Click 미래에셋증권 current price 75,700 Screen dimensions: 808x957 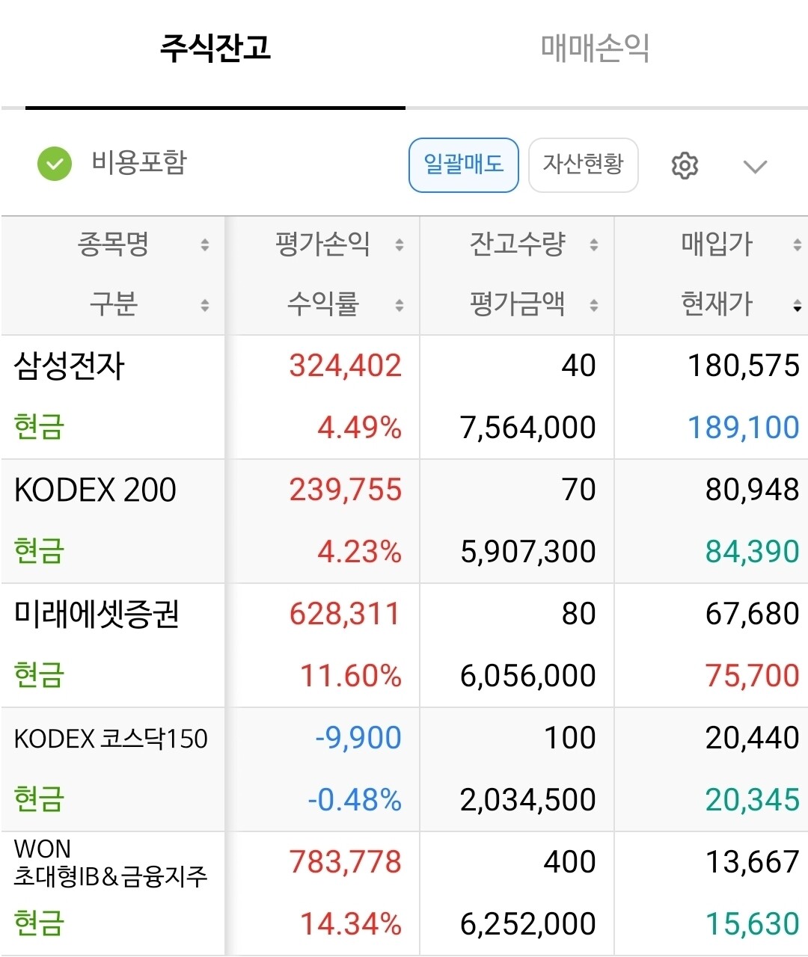pos(753,676)
